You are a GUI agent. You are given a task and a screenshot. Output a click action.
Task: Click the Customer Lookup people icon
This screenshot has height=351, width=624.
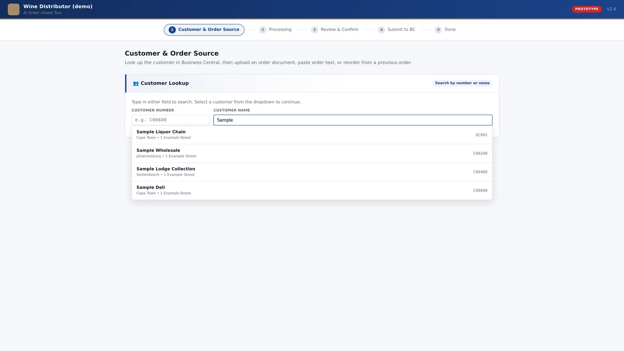(x=136, y=83)
